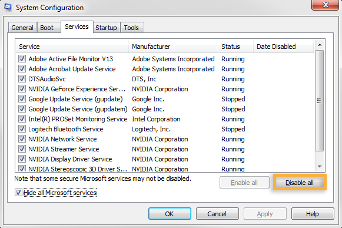Select the Logitech Bluetooth Service name
The width and height of the screenshot is (342, 228).
click(66, 129)
